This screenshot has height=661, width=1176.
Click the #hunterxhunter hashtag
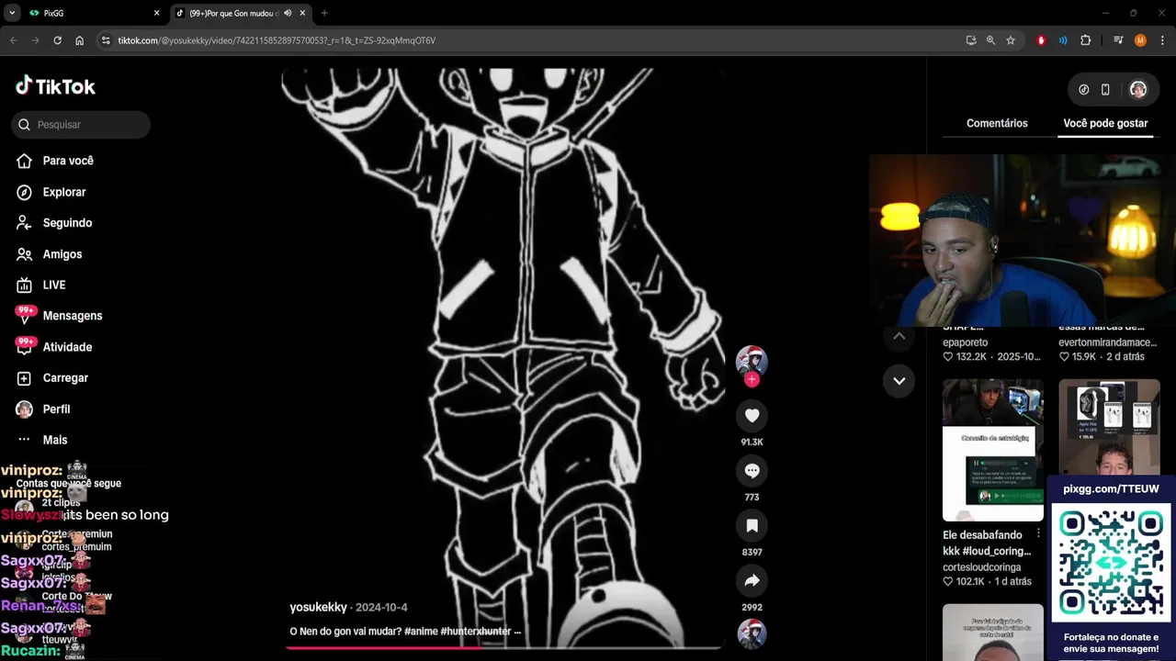pos(476,632)
